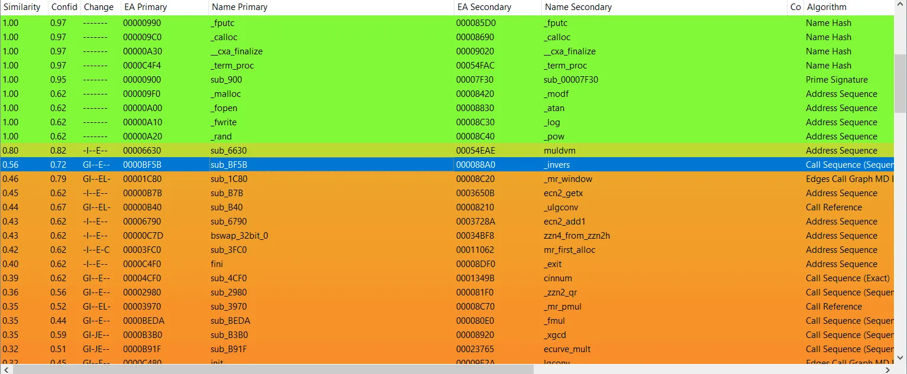Sort by the Algorithm column header
This screenshot has height=374, width=907.
tap(827, 7)
